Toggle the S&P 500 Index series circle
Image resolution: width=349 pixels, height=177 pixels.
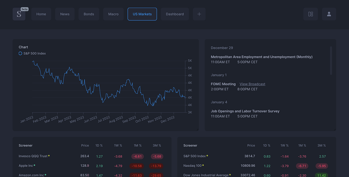20,53
